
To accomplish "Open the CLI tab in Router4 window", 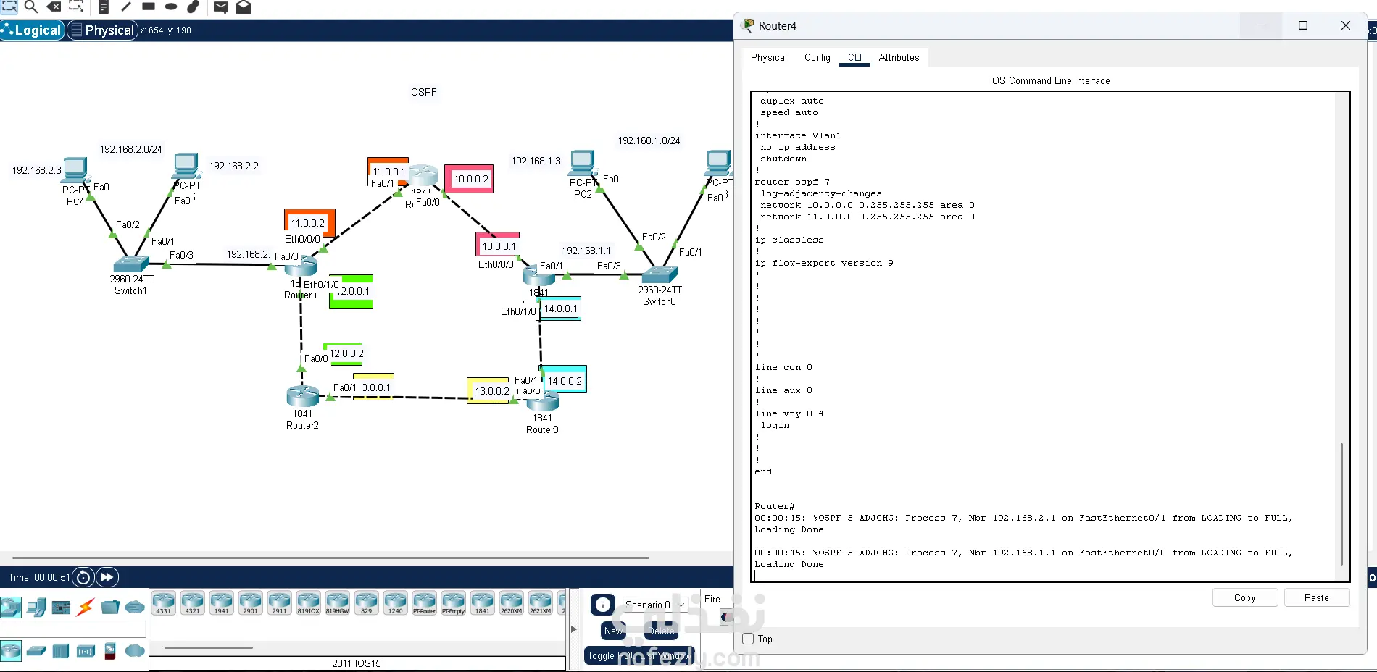I will pyautogui.click(x=855, y=57).
